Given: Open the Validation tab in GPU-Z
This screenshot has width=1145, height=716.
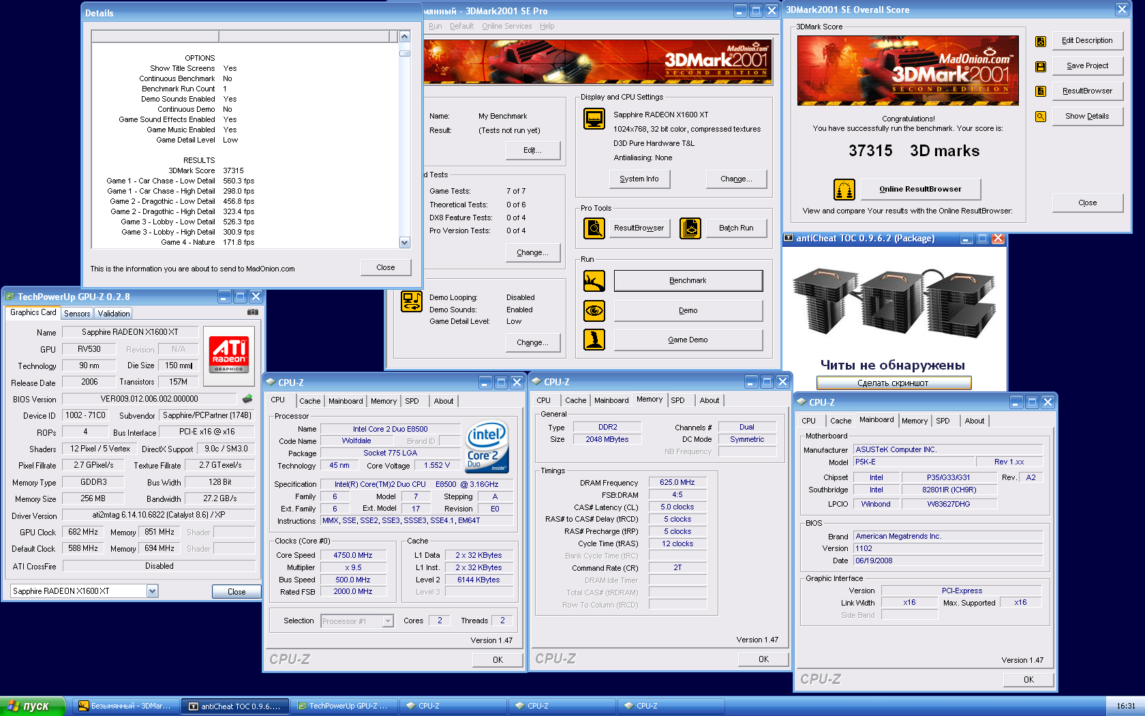Looking at the screenshot, I should pos(114,314).
